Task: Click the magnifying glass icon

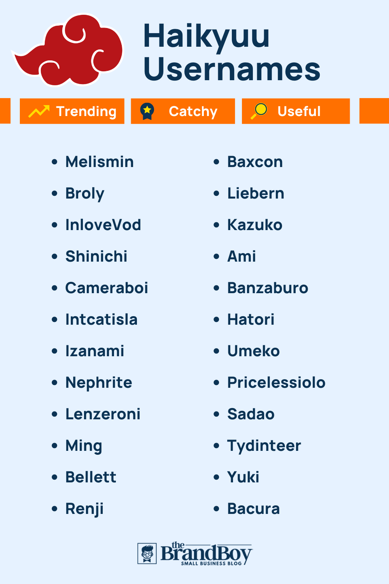Action: (x=259, y=111)
